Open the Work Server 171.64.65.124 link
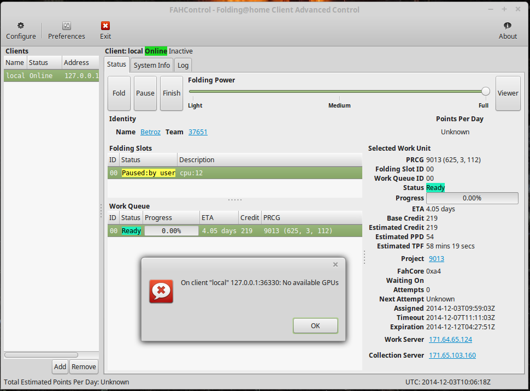The image size is (530, 391). pyautogui.click(x=451, y=339)
